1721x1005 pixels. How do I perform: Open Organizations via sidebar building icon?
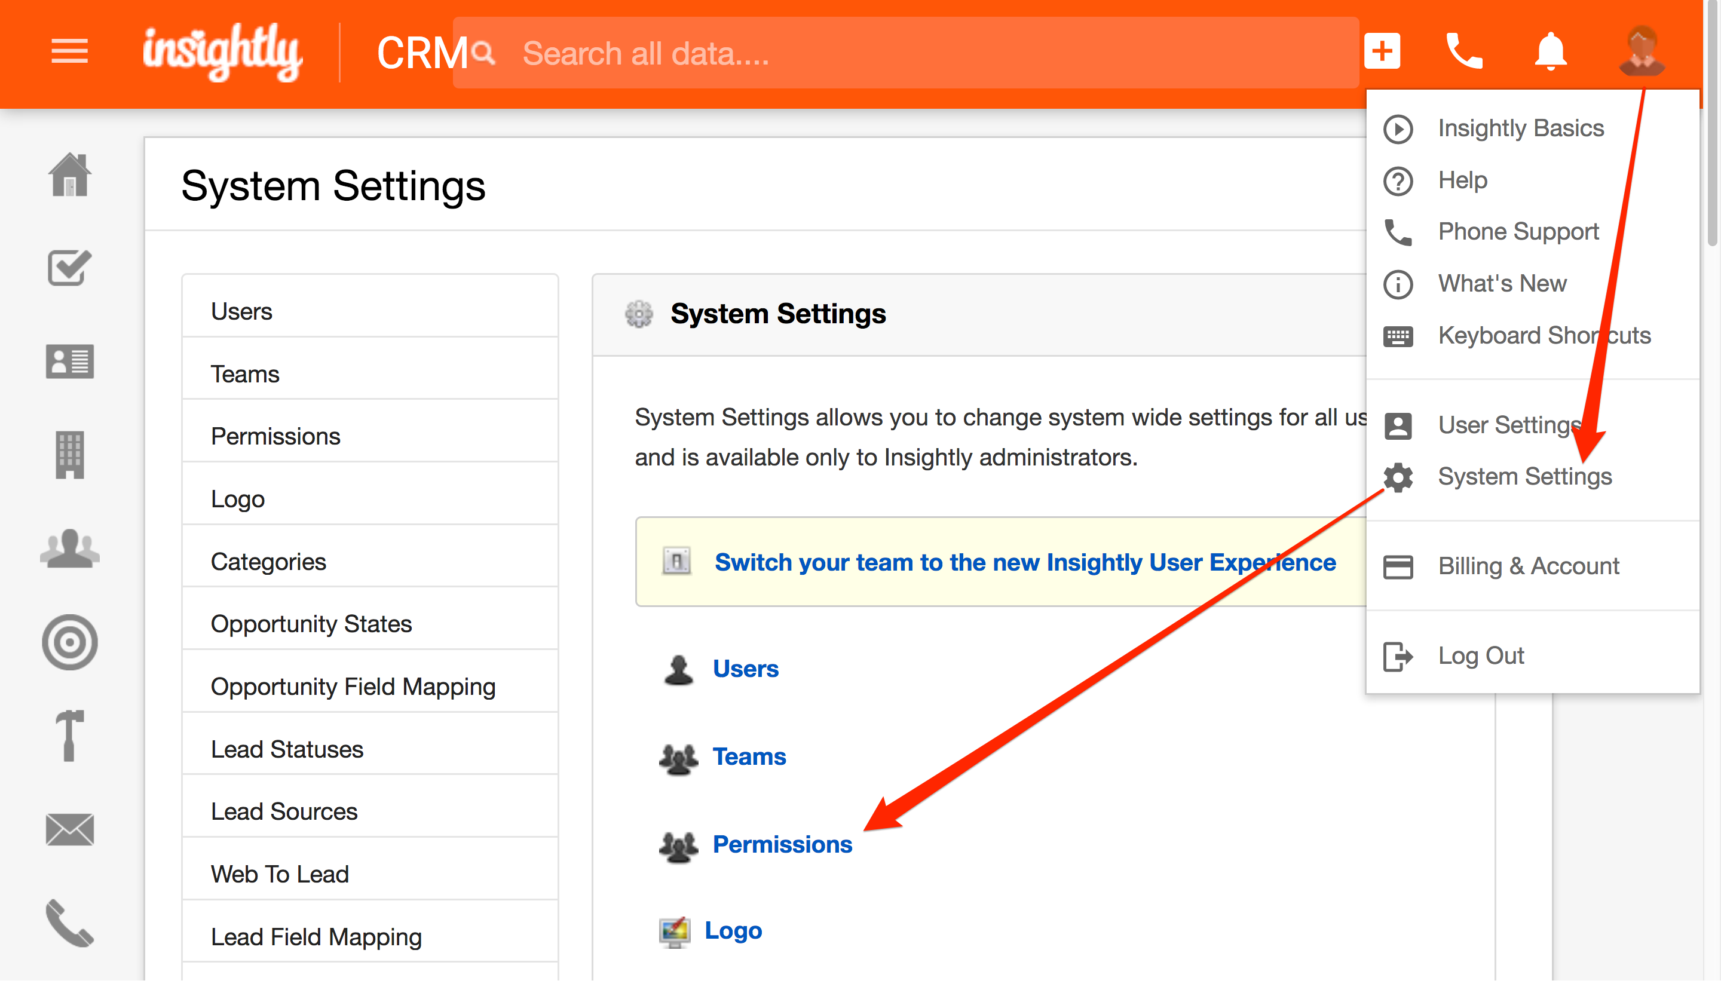70,455
